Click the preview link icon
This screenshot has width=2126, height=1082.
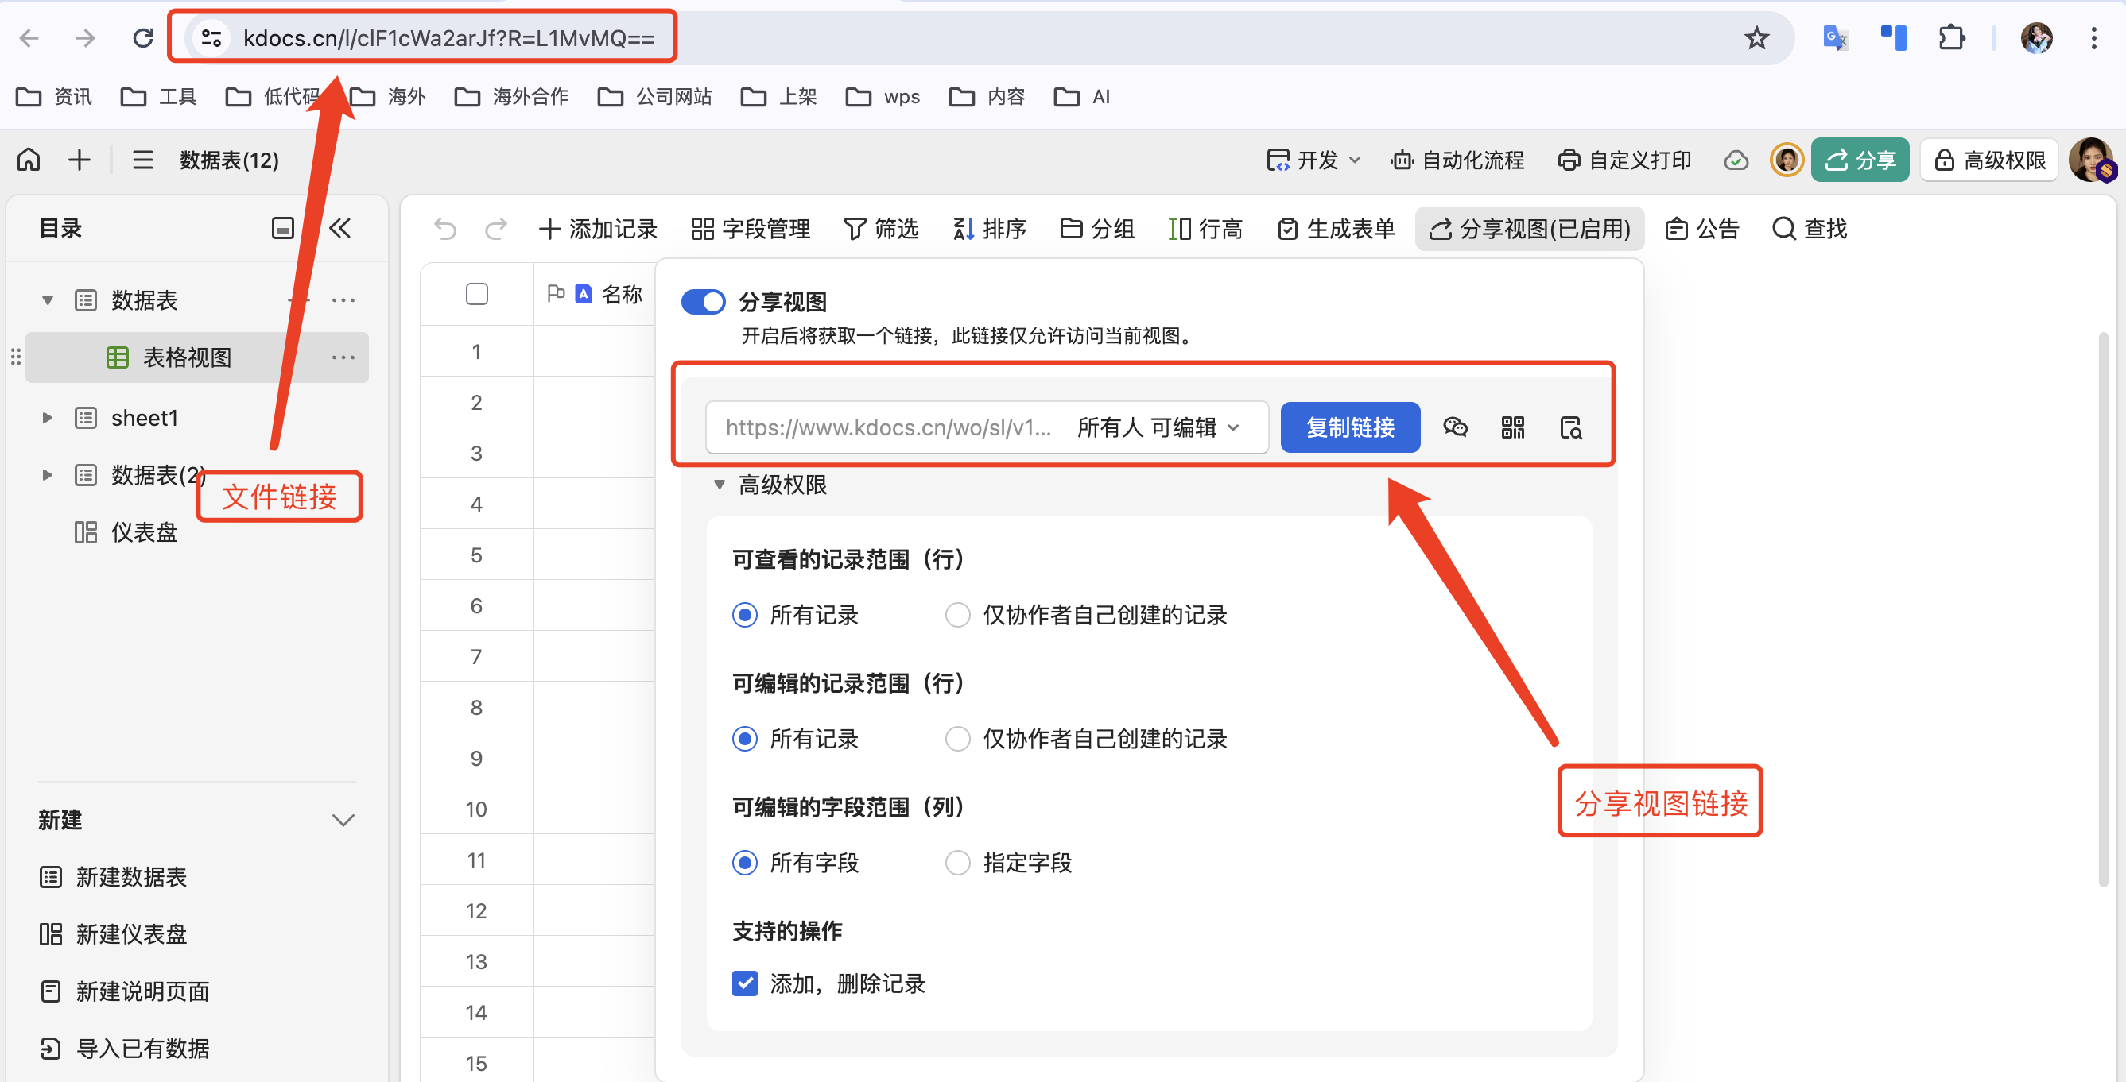[x=1570, y=427]
